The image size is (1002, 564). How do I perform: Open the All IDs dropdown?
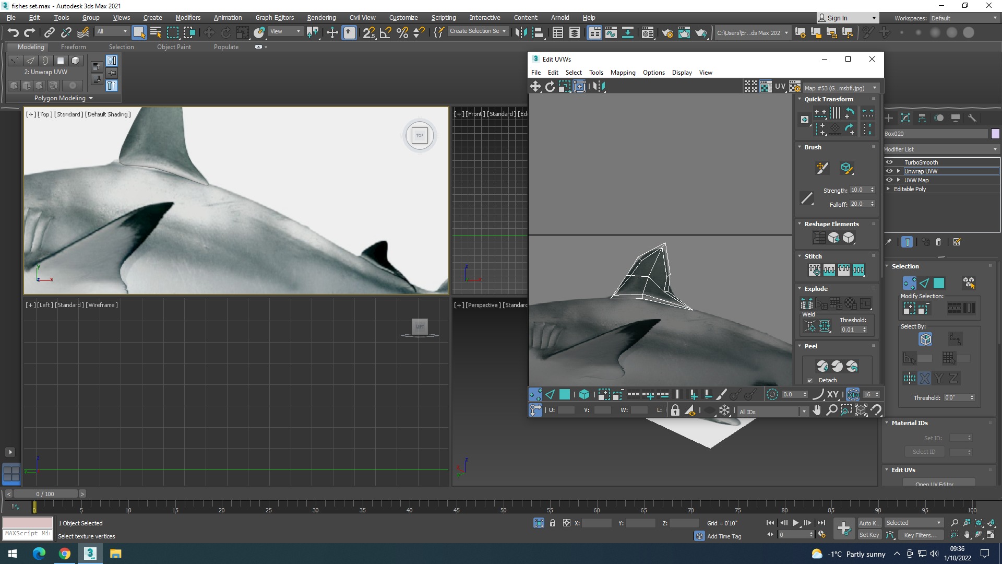point(773,412)
